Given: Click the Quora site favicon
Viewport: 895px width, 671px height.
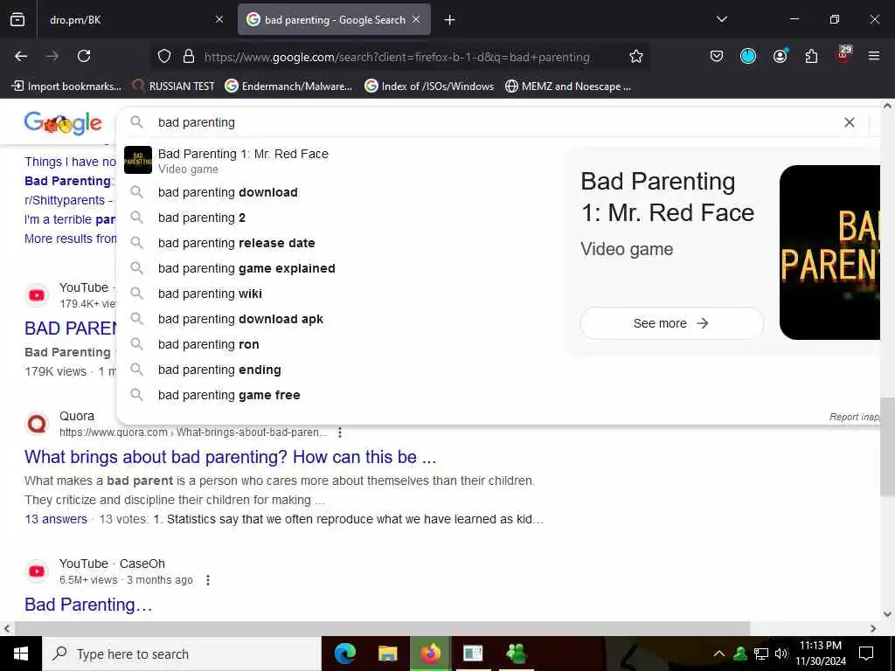Looking at the screenshot, I should pyautogui.click(x=37, y=424).
